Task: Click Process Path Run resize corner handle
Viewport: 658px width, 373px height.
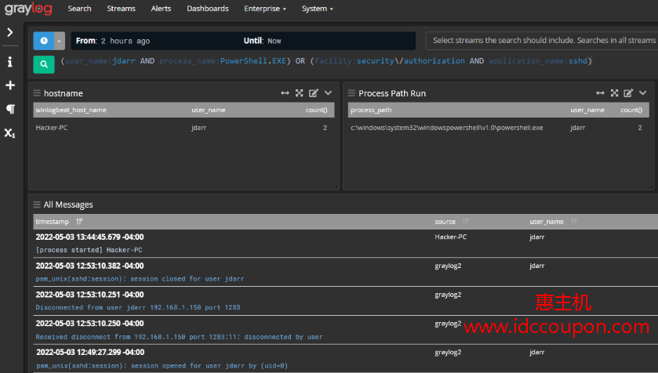Action: coord(651,187)
